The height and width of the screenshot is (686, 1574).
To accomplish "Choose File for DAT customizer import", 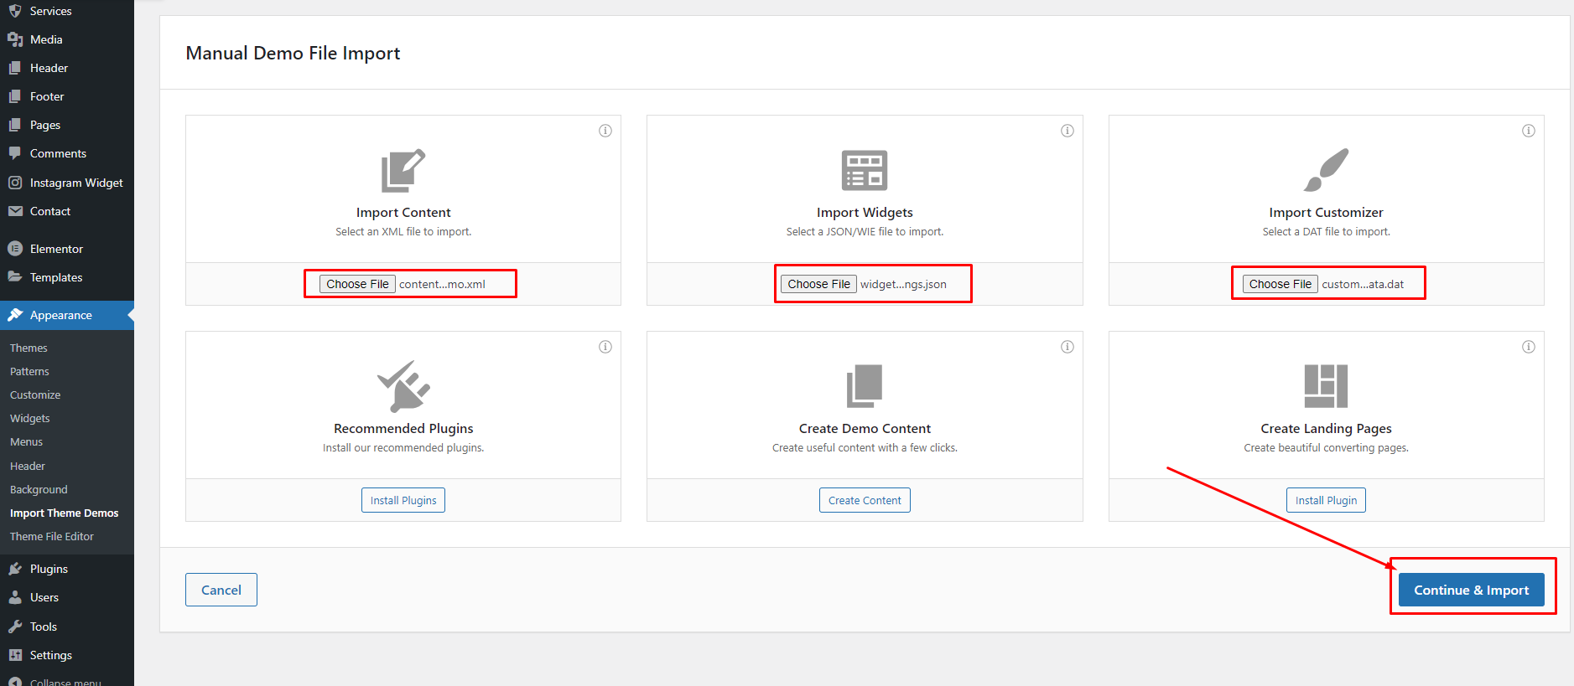I will 1280,284.
